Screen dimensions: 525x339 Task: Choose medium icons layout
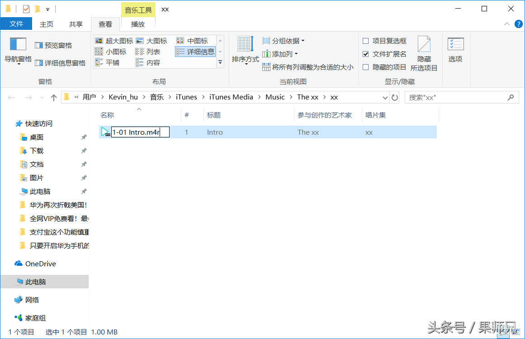coord(192,41)
